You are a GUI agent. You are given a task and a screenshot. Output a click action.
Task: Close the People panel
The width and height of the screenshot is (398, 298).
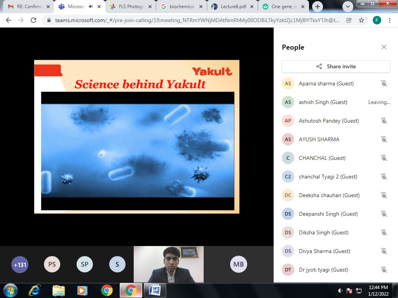click(x=384, y=47)
